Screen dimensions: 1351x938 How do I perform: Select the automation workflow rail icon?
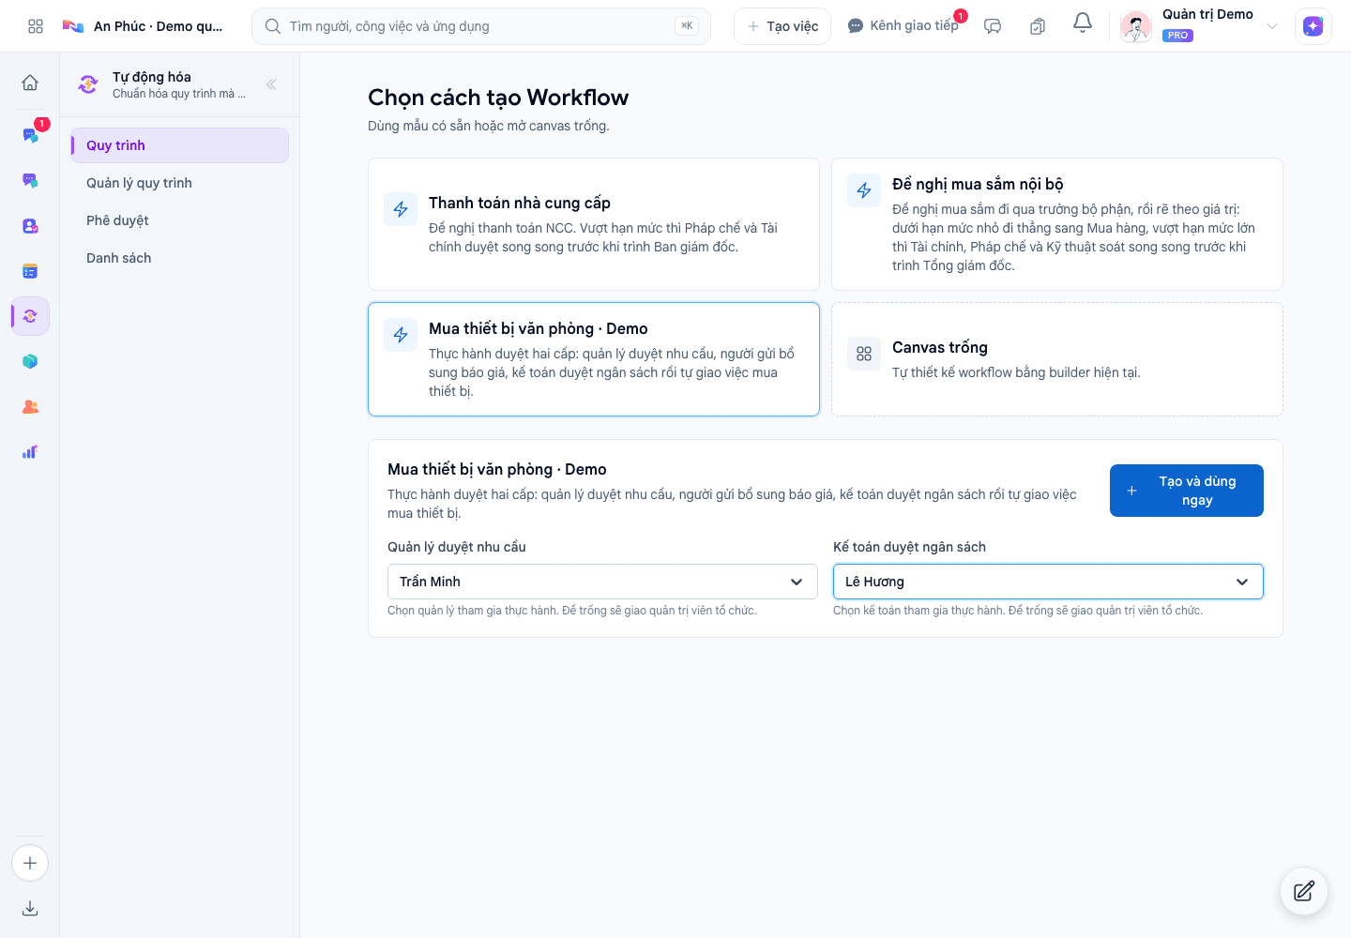click(30, 316)
